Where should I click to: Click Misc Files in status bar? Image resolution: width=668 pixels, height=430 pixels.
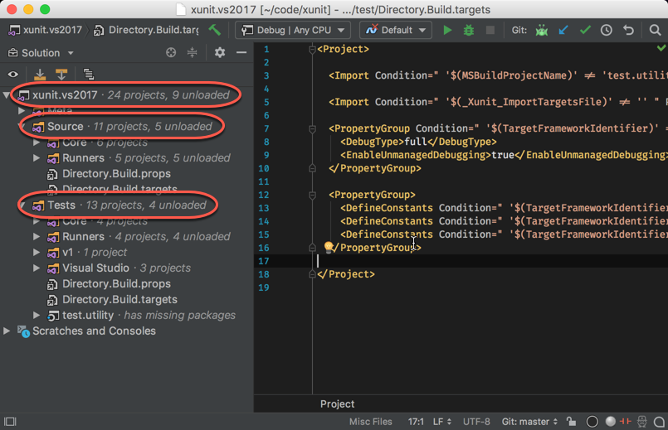pos(371,422)
